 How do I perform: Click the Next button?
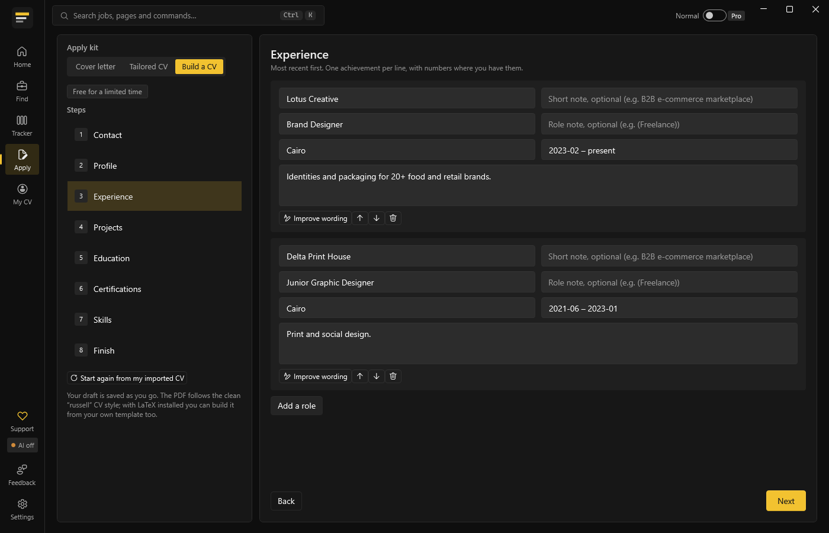point(786,501)
